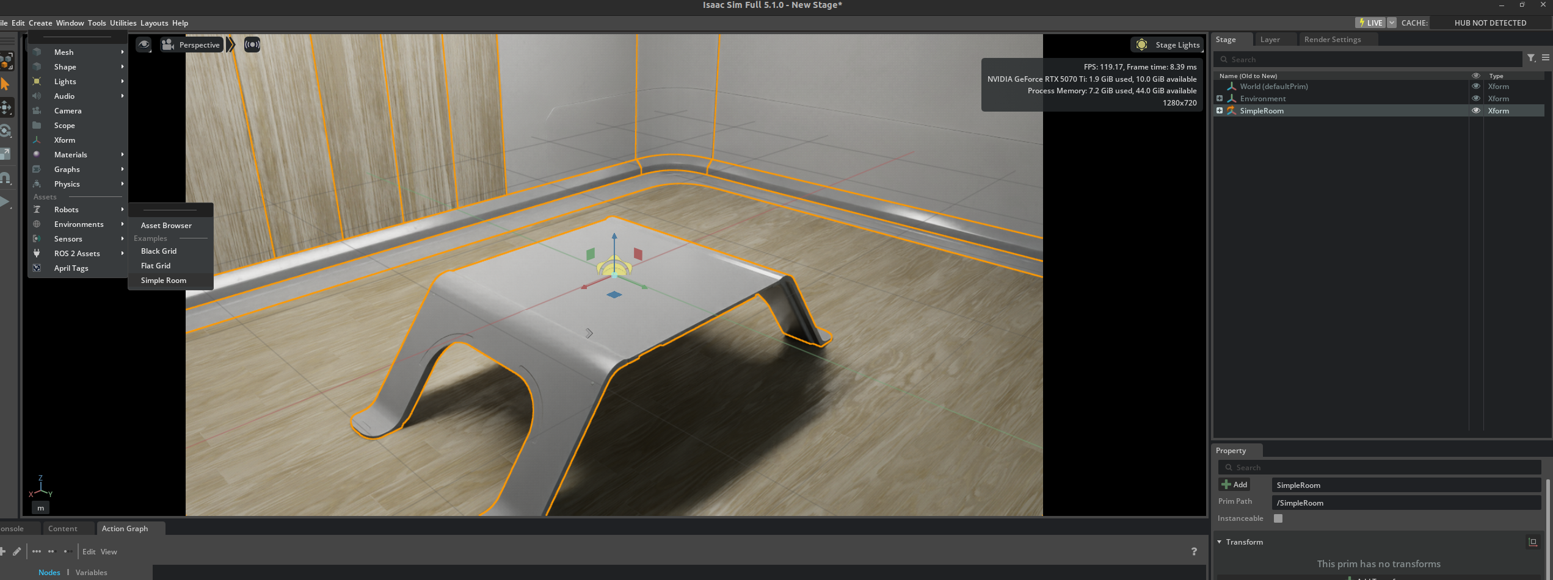Open the stage filter funnel icon
The width and height of the screenshot is (1553, 580).
point(1531,58)
